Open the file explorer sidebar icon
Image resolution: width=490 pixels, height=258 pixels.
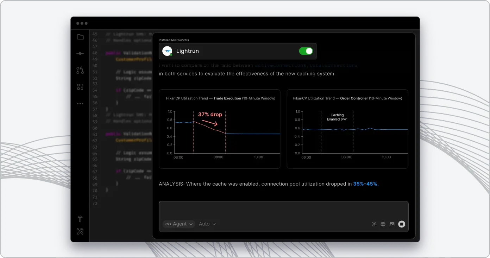pyautogui.click(x=80, y=37)
